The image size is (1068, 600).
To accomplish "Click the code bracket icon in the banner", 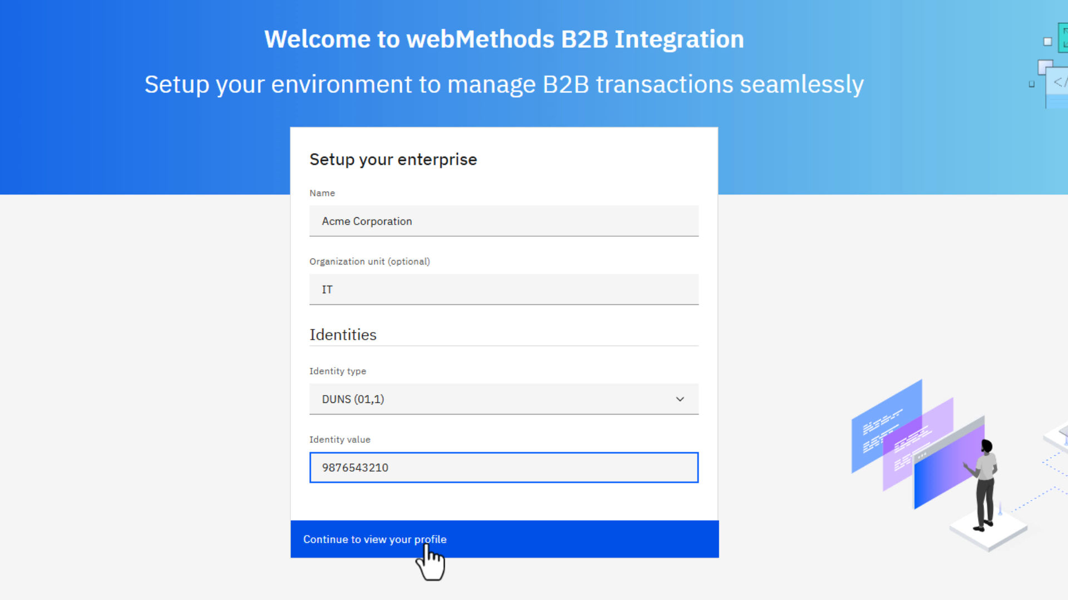I will (1059, 82).
